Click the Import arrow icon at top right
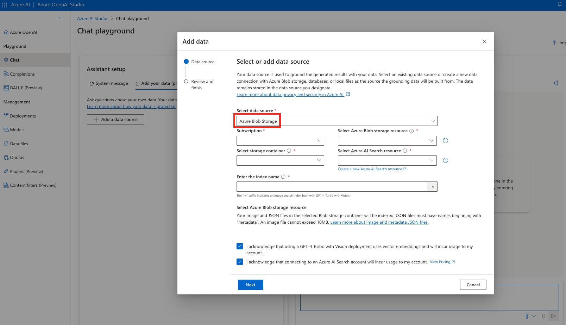The height and width of the screenshot is (325, 566). coord(554,43)
